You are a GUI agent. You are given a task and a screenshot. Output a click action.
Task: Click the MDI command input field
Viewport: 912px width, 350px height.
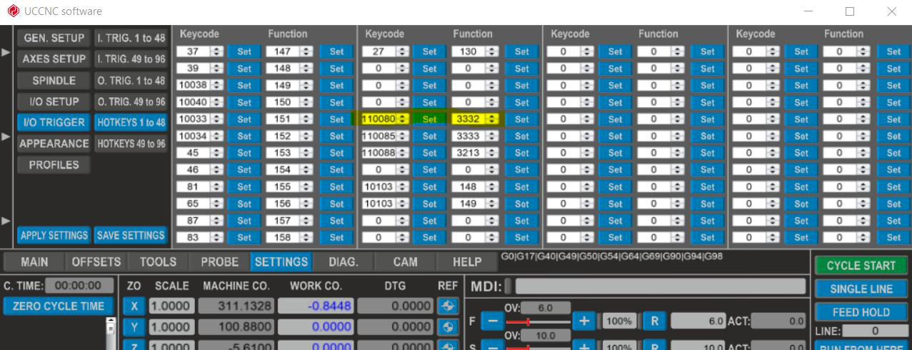tap(660, 286)
